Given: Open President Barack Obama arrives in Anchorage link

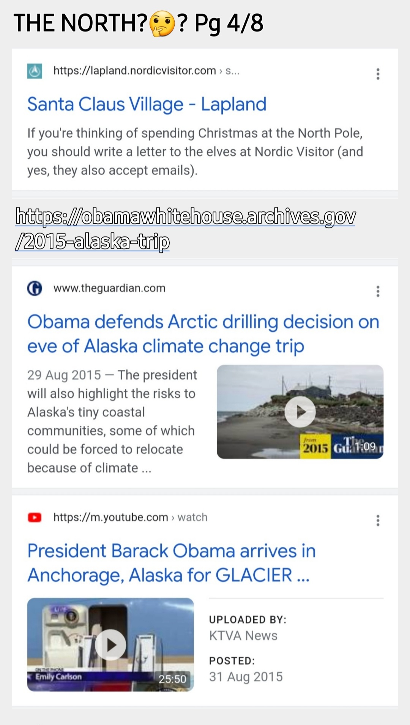Looking at the screenshot, I should click(x=172, y=563).
